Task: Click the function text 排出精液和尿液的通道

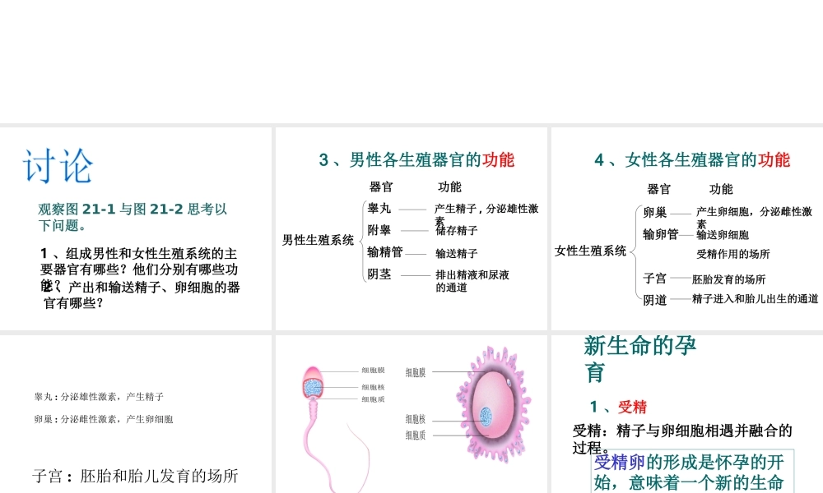Action: (472, 281)
